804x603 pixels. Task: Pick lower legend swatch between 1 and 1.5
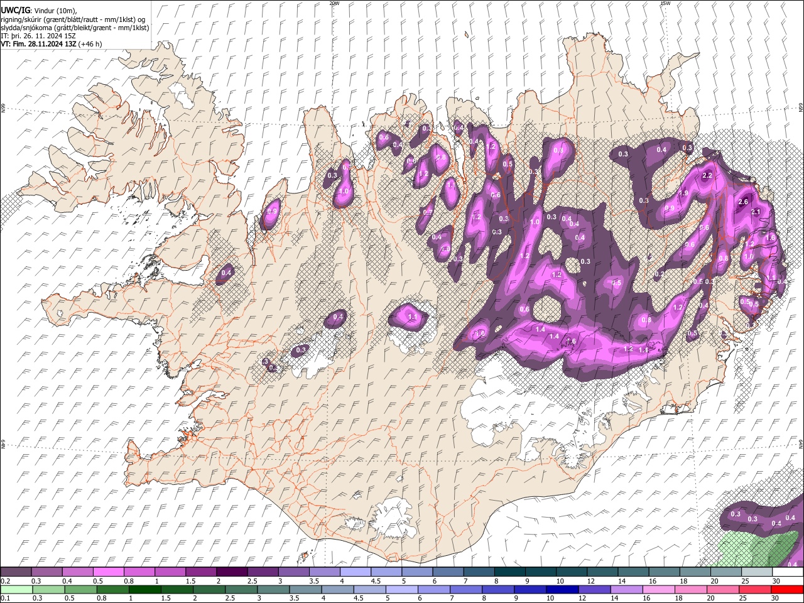pos(145,589)
